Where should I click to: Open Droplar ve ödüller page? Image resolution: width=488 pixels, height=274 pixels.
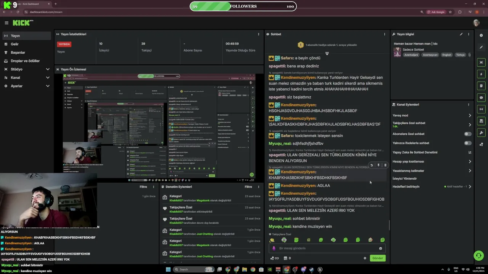[26, 61]
